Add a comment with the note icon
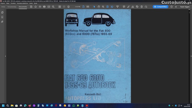192x108 pixels. (x=124, y=7)
